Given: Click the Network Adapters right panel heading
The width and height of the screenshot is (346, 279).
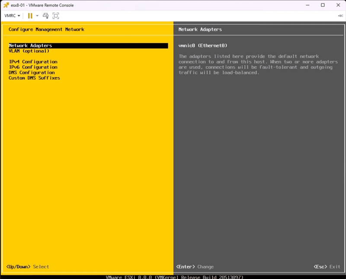Looking at the screenshot, I should pos(200,29).
